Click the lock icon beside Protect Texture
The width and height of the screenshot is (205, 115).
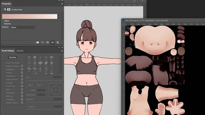point(22,103)
